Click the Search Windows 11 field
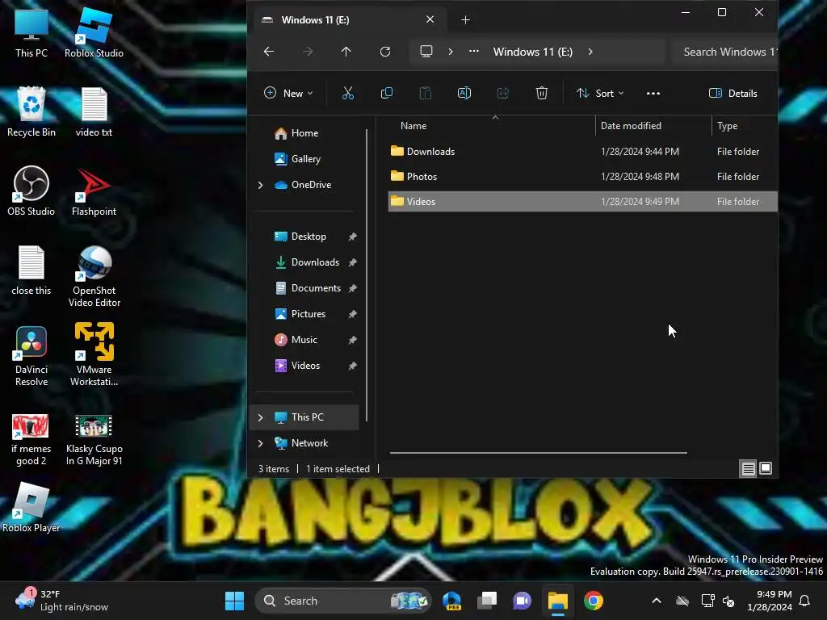The height and width of the screenshot is (620, 827). (724, 52)
